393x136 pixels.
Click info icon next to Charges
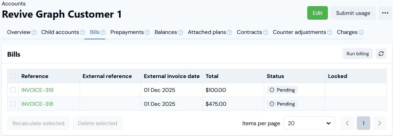click(x=361, y=33)
